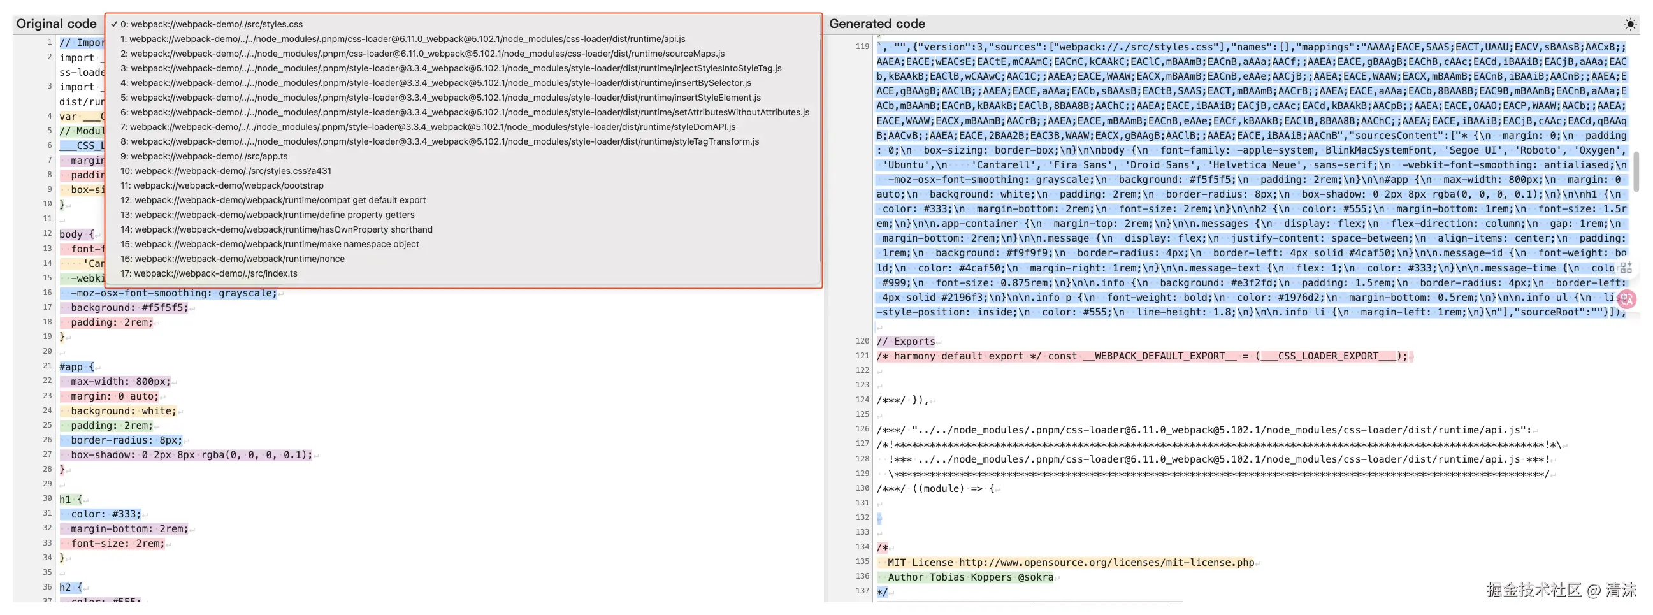
Task: Click 'background: white;' in original code
Action: [124, 412]
